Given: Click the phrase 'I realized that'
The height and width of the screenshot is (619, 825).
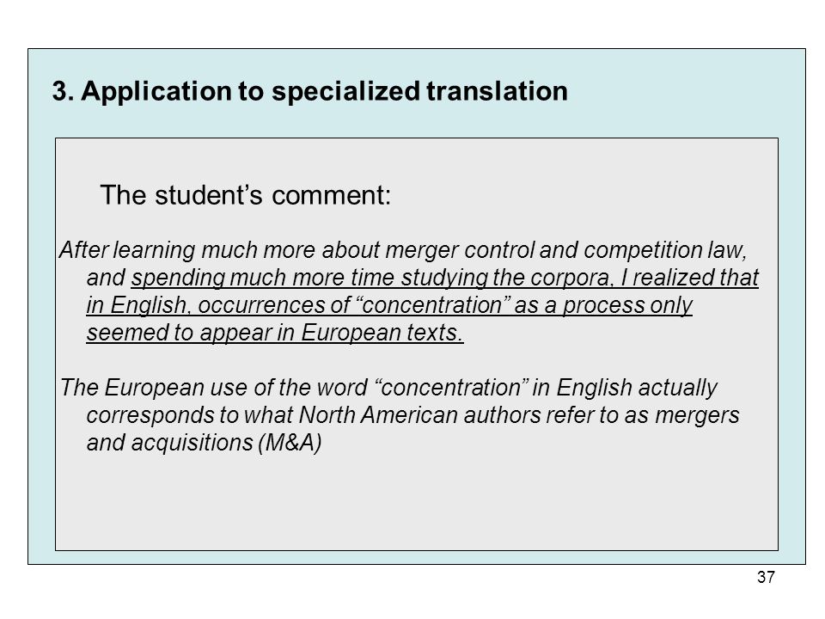Looking at the screenshot, I should tap(690, 278).
